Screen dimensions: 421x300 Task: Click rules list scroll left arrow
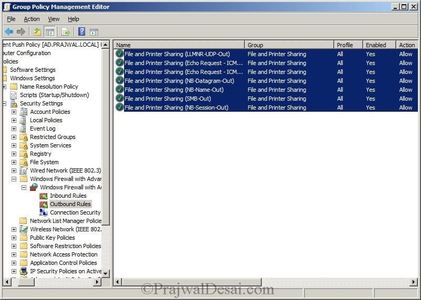click(x=117, y=282)
